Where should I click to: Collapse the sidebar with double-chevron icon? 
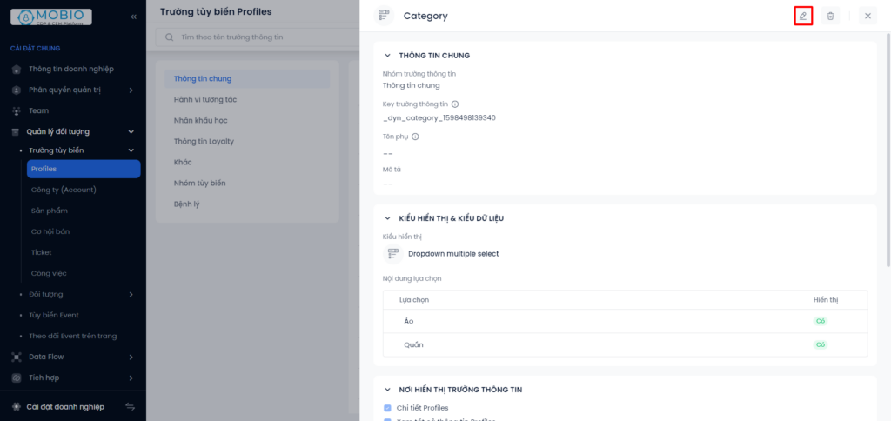tap(133, 17)
